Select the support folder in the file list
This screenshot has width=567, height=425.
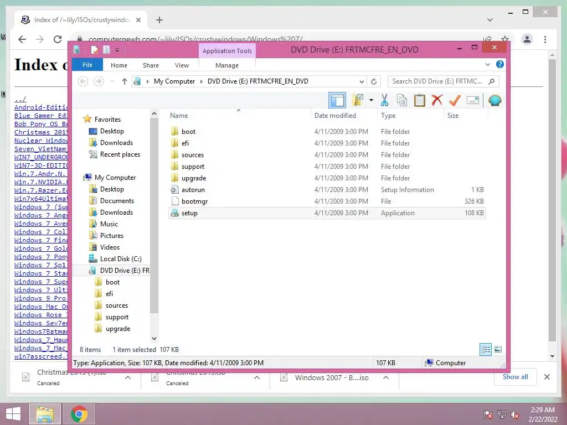point(327,166)
